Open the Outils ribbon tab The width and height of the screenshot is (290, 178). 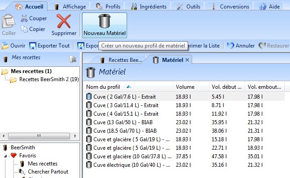(x=189, y=7)
